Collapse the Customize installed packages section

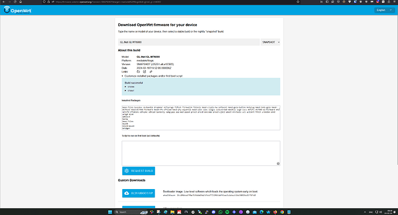[x=152, y=76]
